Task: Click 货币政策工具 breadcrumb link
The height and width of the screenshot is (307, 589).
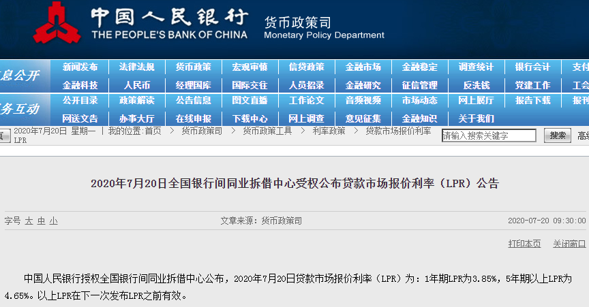Action: 267,131
